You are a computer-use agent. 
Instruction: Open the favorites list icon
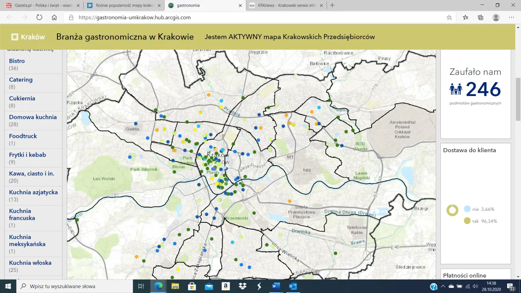pos(464,17)
